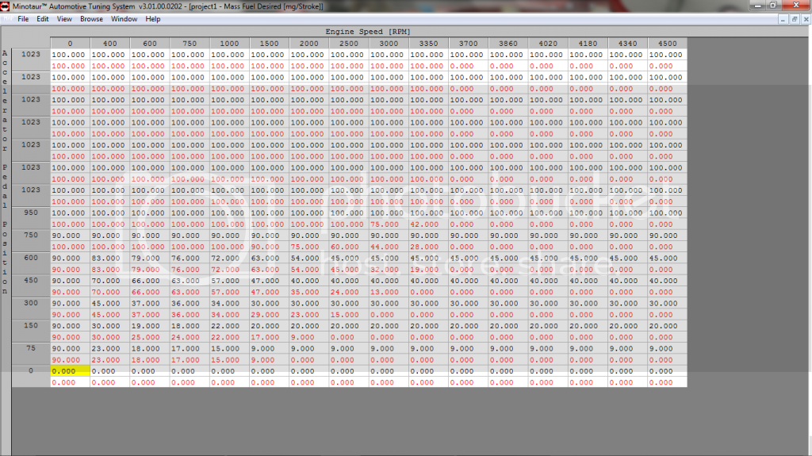Screen dimensions: 812x456
Task: Select the 450 pedal position row header
Action: point(31,280)
